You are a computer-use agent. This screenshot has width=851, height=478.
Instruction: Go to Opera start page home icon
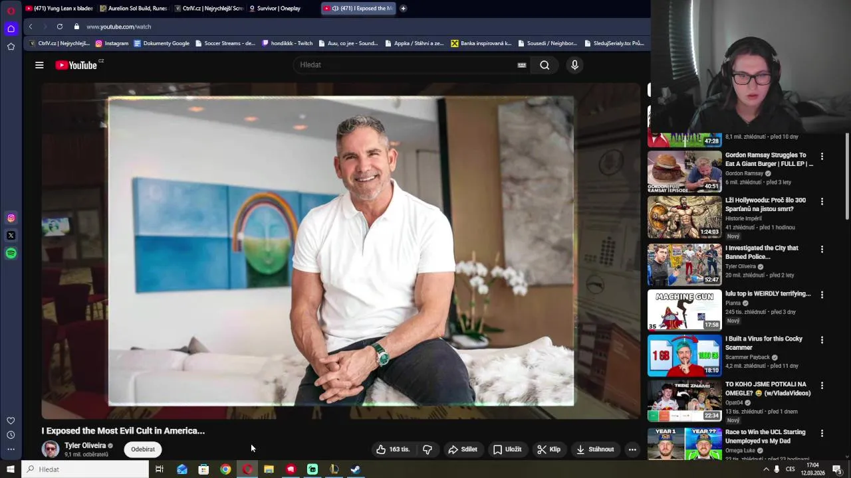pos(11,29)
